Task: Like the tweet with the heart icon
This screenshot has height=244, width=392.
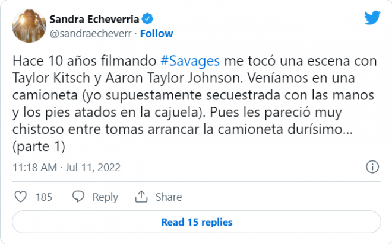Action: click(20, 197)
